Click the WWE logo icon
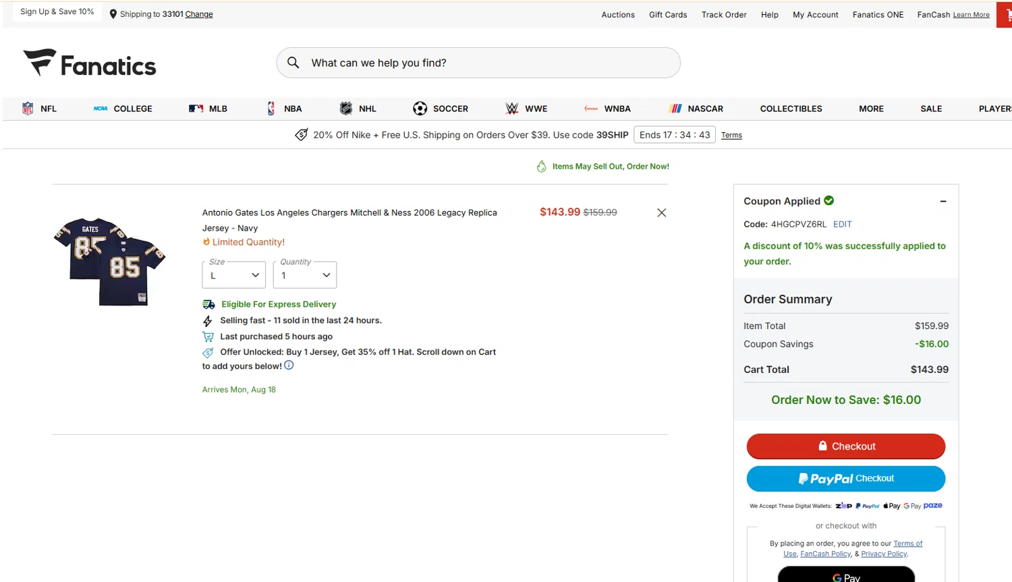 click(x=512, y=109)
